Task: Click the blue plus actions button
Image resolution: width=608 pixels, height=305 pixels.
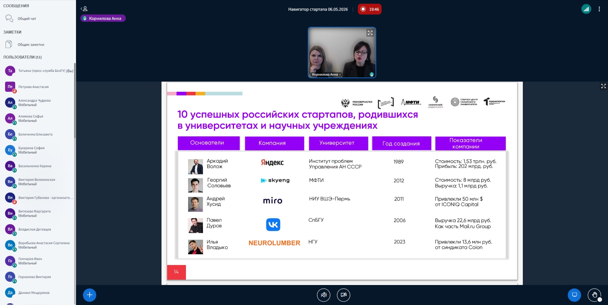Action: pyautogui.click(x=90, y=295)
